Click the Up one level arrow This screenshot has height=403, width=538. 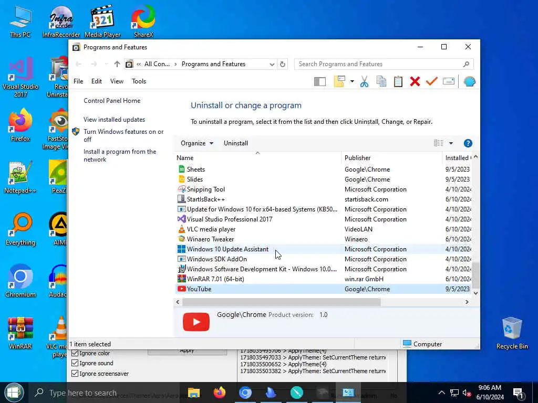tap(117, 64)
